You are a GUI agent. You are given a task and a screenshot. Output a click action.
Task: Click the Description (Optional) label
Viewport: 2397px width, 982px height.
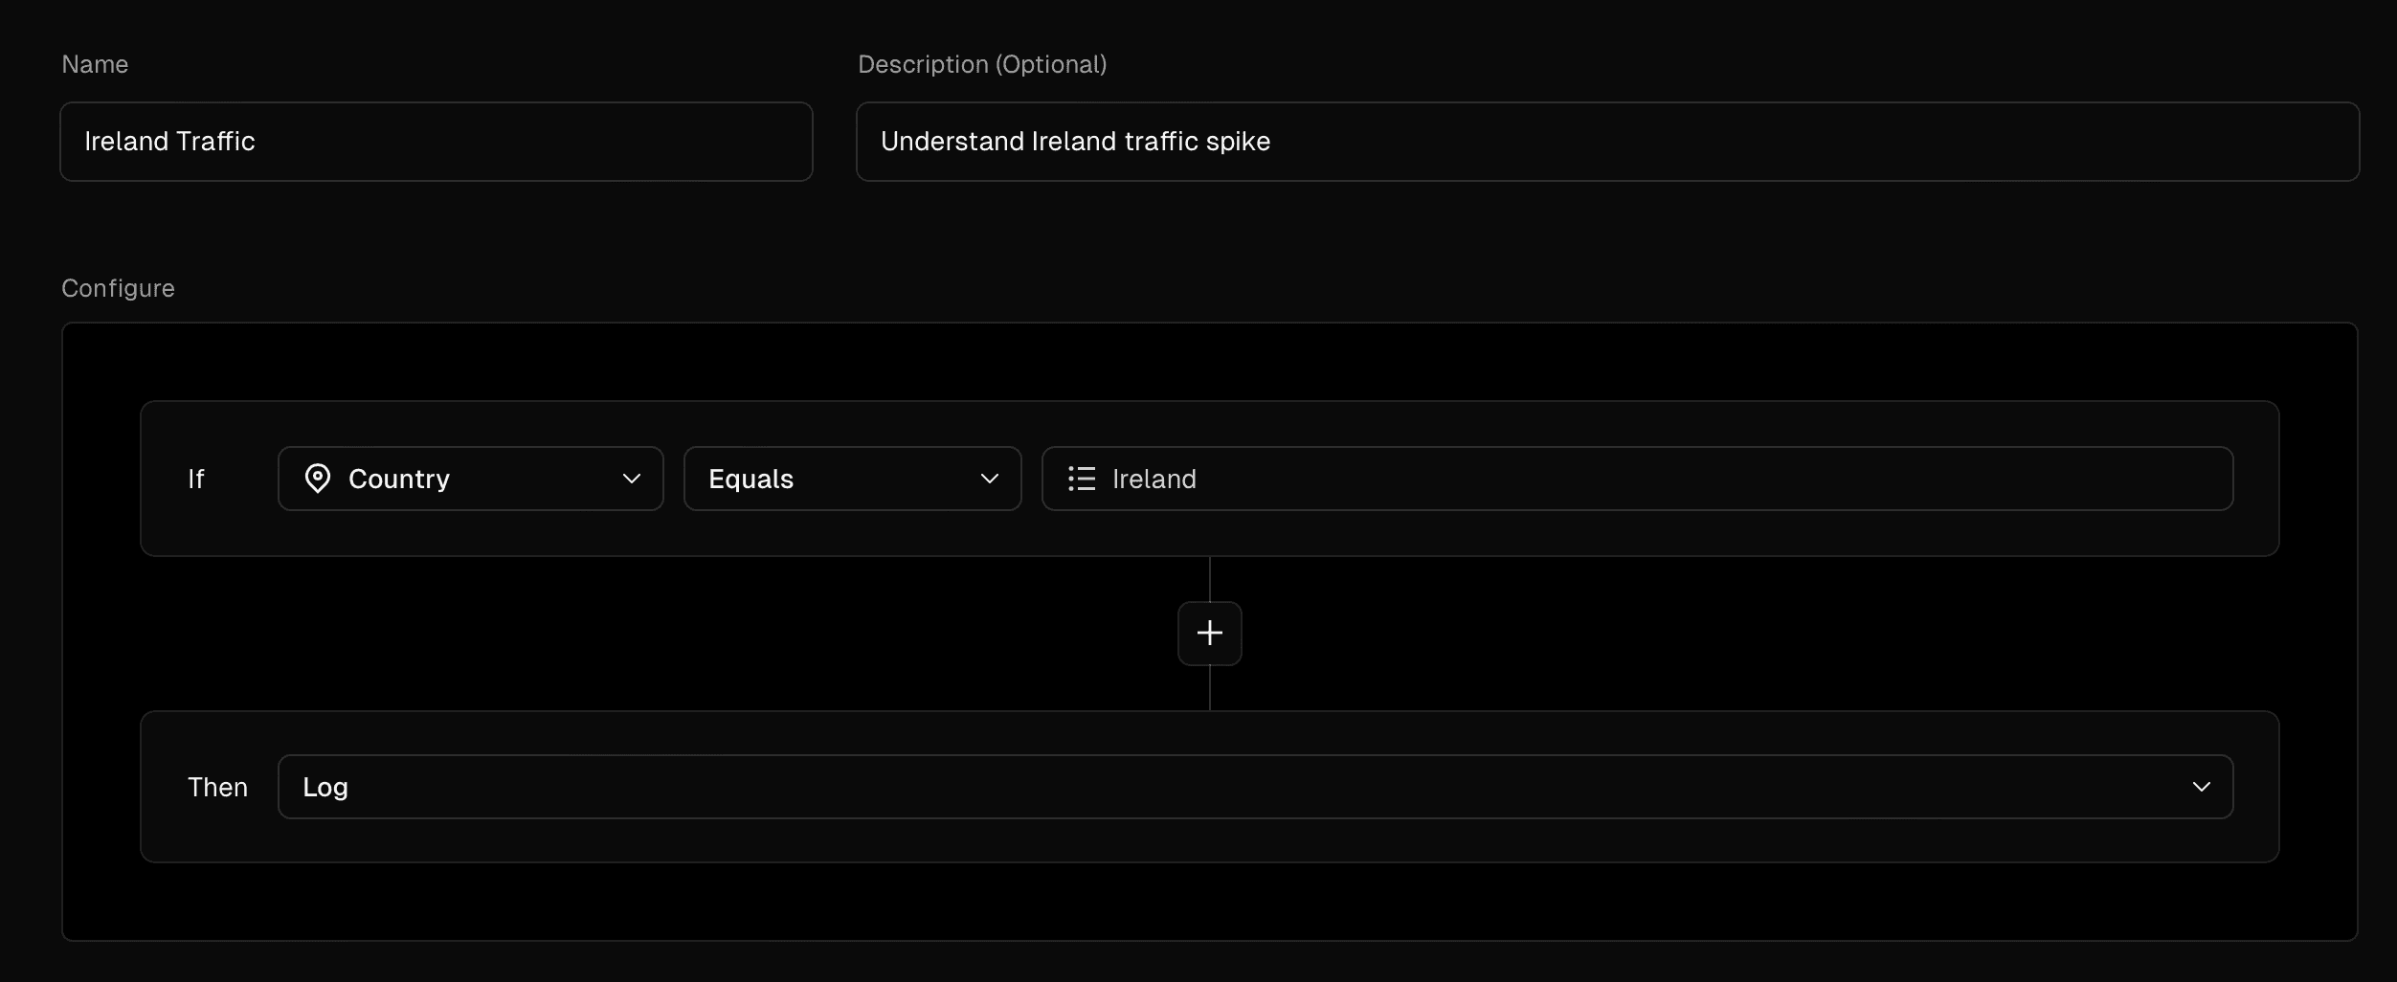pyautogui.click(x=982, y=64)
